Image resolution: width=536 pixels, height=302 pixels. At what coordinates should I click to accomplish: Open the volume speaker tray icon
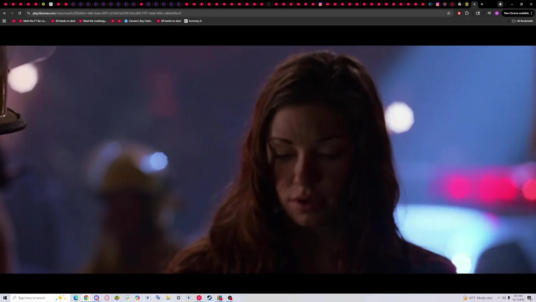[x=504, y=298]
